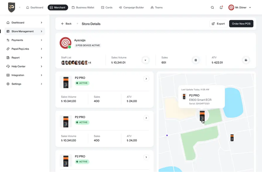Viewport: 262px width, 172px height.
Task: Open the first P2 PRO details arrow
Action: (146, 79)
